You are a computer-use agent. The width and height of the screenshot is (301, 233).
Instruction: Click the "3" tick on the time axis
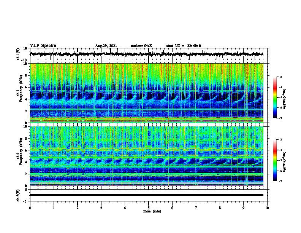tap(101, 208)
